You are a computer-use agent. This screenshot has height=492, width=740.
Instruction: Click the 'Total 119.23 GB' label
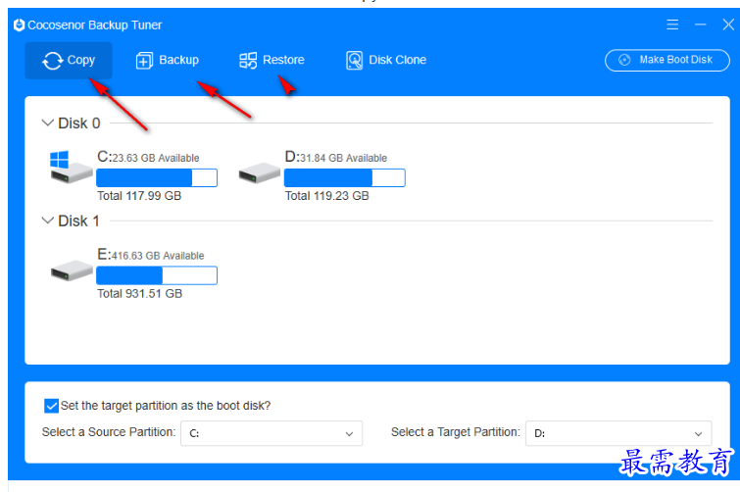(327, 196)
